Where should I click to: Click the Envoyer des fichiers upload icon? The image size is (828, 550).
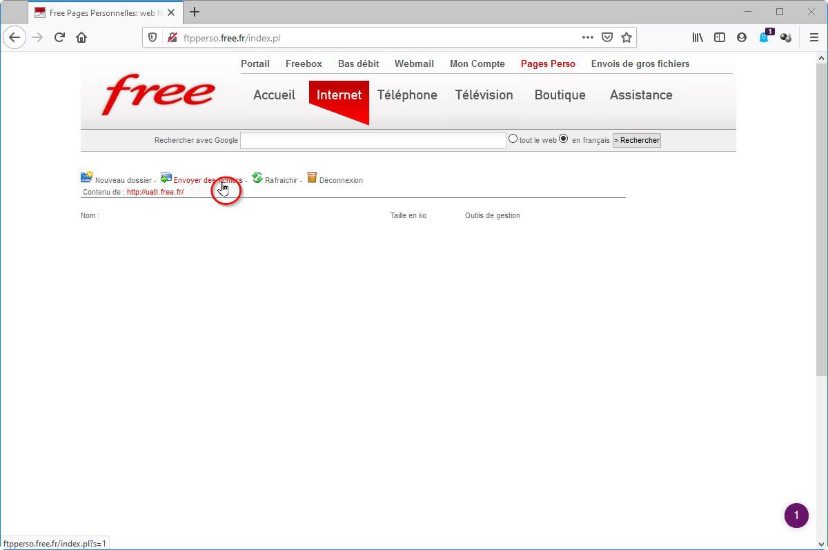click(166, 177)
